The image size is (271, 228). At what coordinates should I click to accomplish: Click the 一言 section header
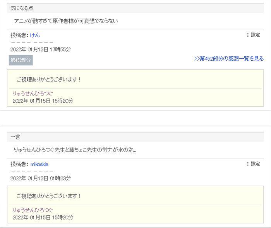coord(15,137)
